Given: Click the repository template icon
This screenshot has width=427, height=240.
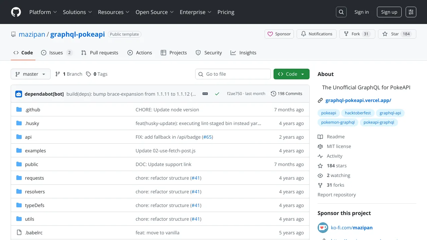Looking at the screenshot, I should tap(13, 34).
